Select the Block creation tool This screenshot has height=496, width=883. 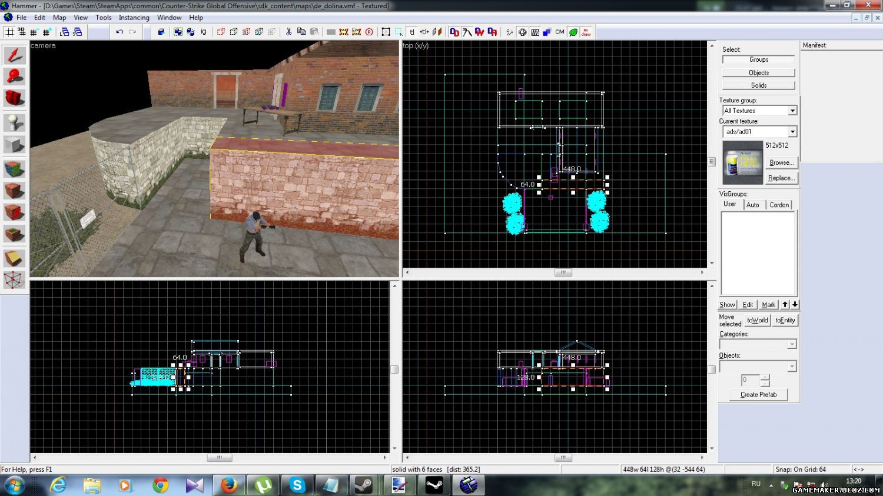(x=14, y=144)
